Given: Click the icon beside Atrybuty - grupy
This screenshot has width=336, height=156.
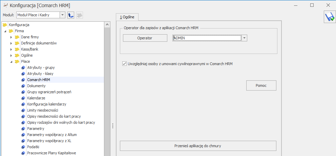Looking at the screenshot, I should pyautogui.click(x=23, y=67).
